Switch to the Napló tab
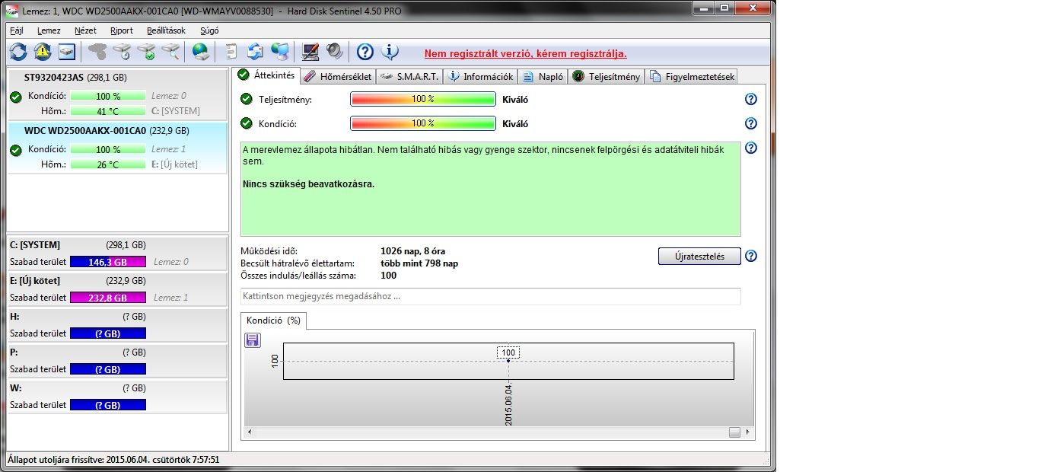The width and height of the screenshot is (1038, 472). (543, 76)
